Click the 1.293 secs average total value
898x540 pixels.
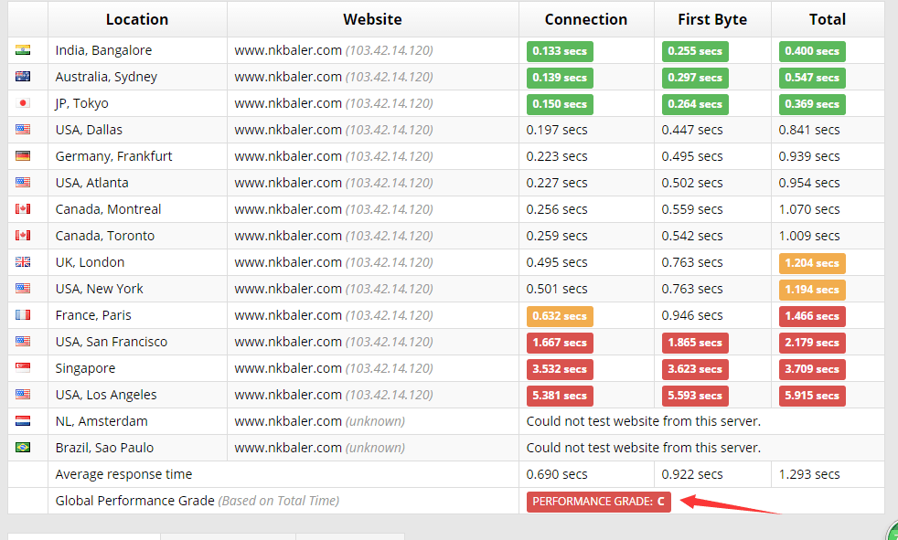[809, 474]
